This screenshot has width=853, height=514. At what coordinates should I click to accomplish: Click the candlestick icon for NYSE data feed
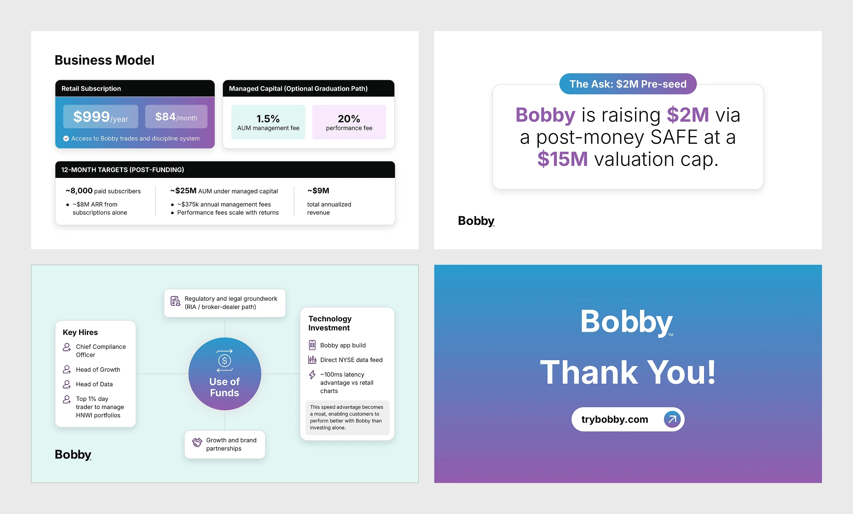coord(312,360)
